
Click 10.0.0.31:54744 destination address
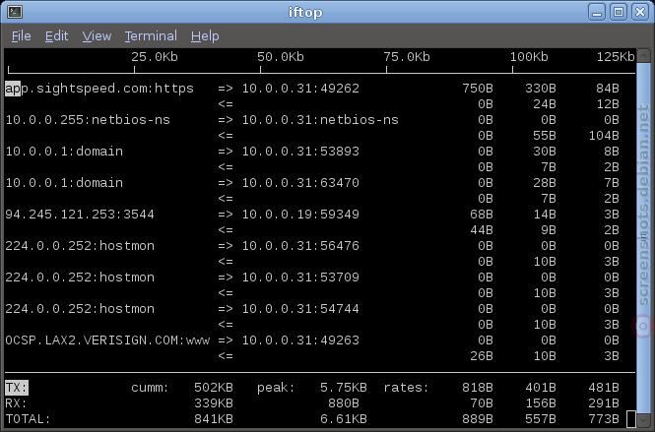tap(300, 309)
